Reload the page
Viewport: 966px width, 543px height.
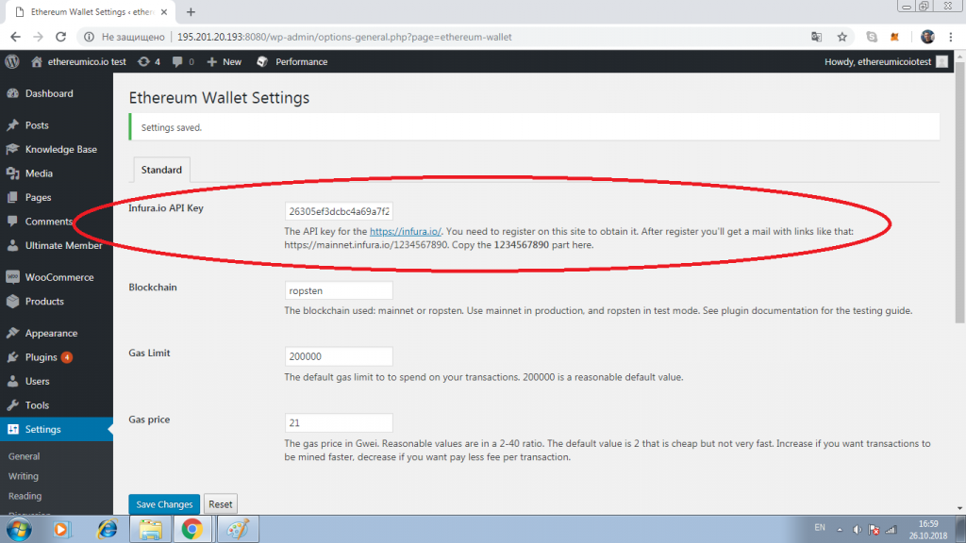61,37
